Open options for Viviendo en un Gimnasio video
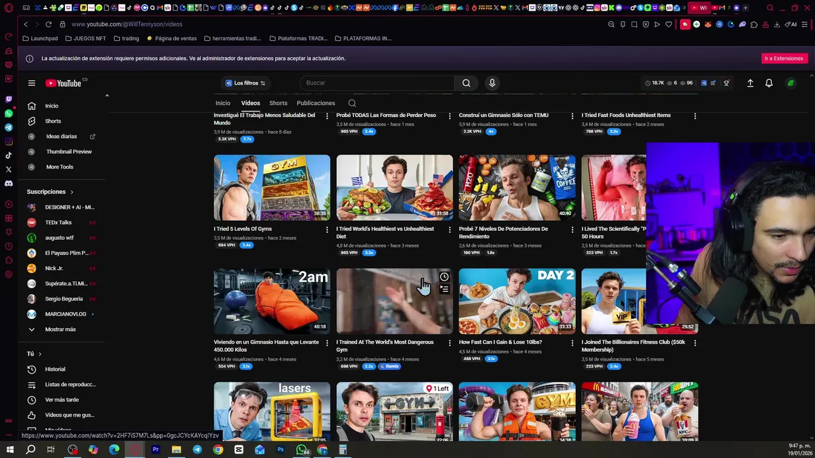 (x=327, y=342)
